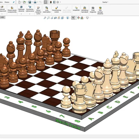139x139 pixels.
Task: Activate the Select arrow cursor tool
Action: pyautogui.click(x=46, y=2)
